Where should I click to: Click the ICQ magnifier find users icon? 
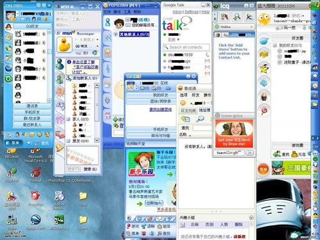tap(237, 17)
